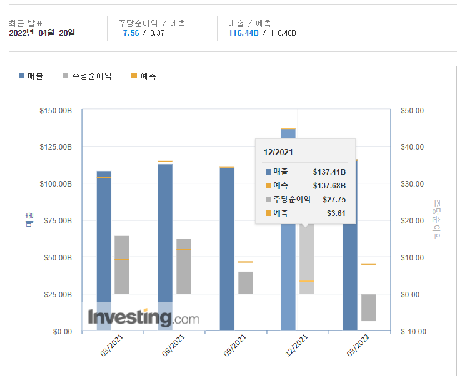This screenshot has width=462, height=380.
Task: Click the $27.75 EPS value in tooltip
Action: (x=334, y=200)
